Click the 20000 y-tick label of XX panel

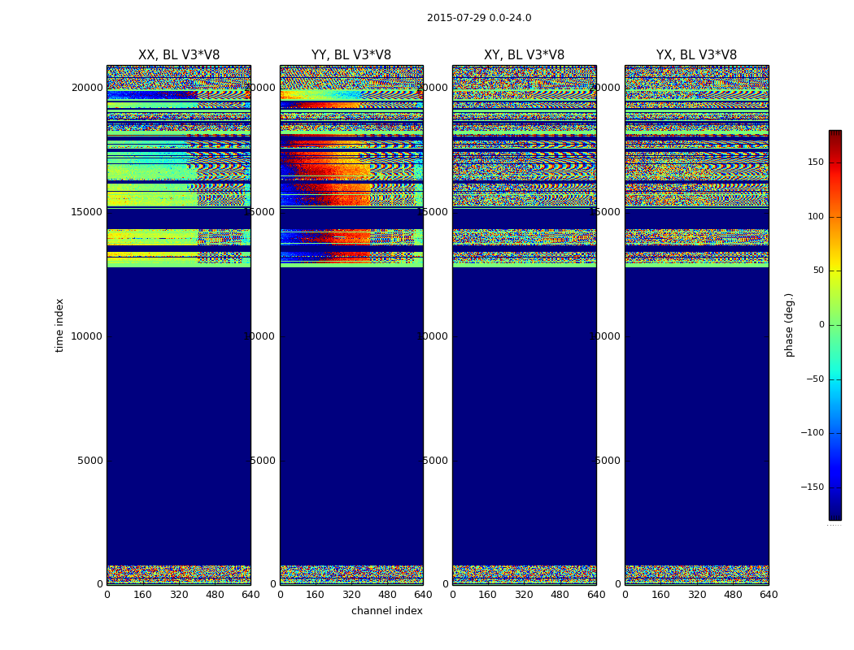click(87, 88)
